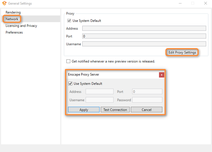Close the General Settings window
This screenshot has height=152, width=212.
[x=206, y=3]
